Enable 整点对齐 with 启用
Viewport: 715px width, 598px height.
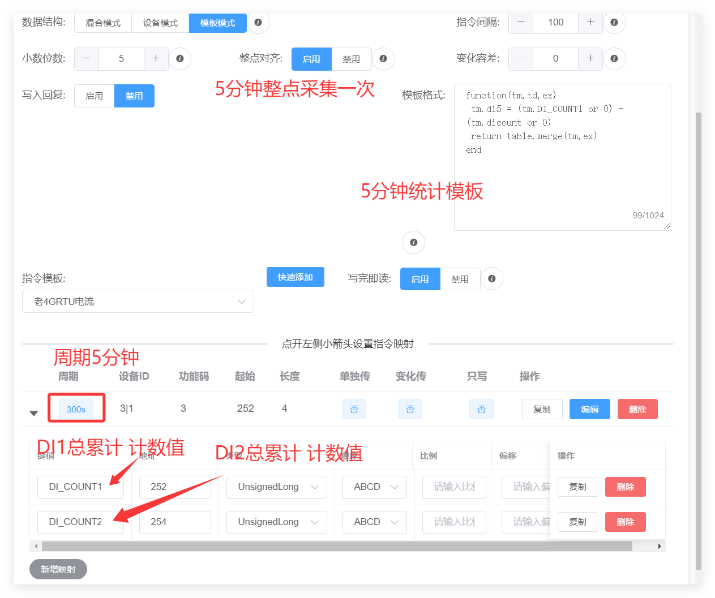click(311, 59)
